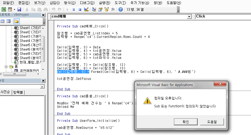The image size is (251, 135).
Task: Open the properties object combo box
Action: [x=42, y=87]
